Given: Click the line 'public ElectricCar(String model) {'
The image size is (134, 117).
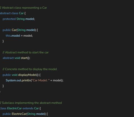Looking at the screenshot, I should 25,114.
